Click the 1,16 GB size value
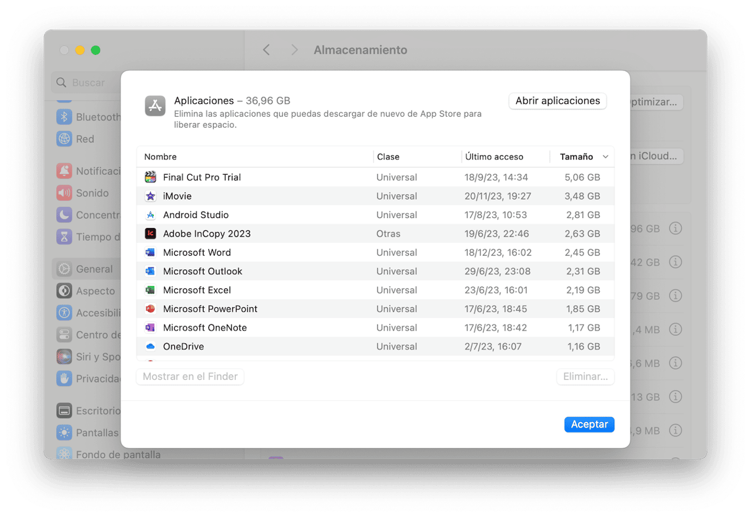 [x=584, y=347]
